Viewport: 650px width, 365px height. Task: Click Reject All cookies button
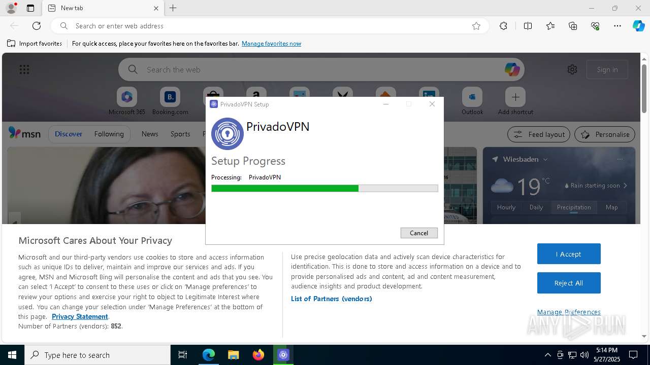[569, 283]
